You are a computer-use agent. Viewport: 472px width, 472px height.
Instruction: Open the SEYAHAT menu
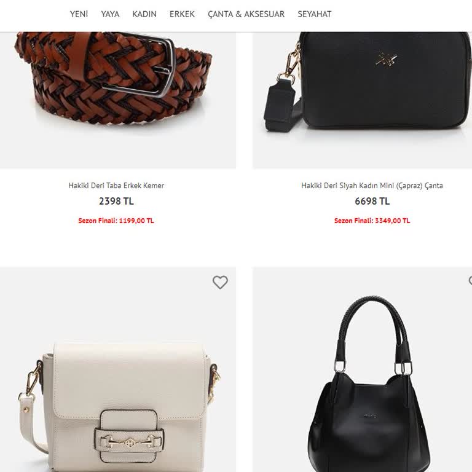click(x=315, y=14)
